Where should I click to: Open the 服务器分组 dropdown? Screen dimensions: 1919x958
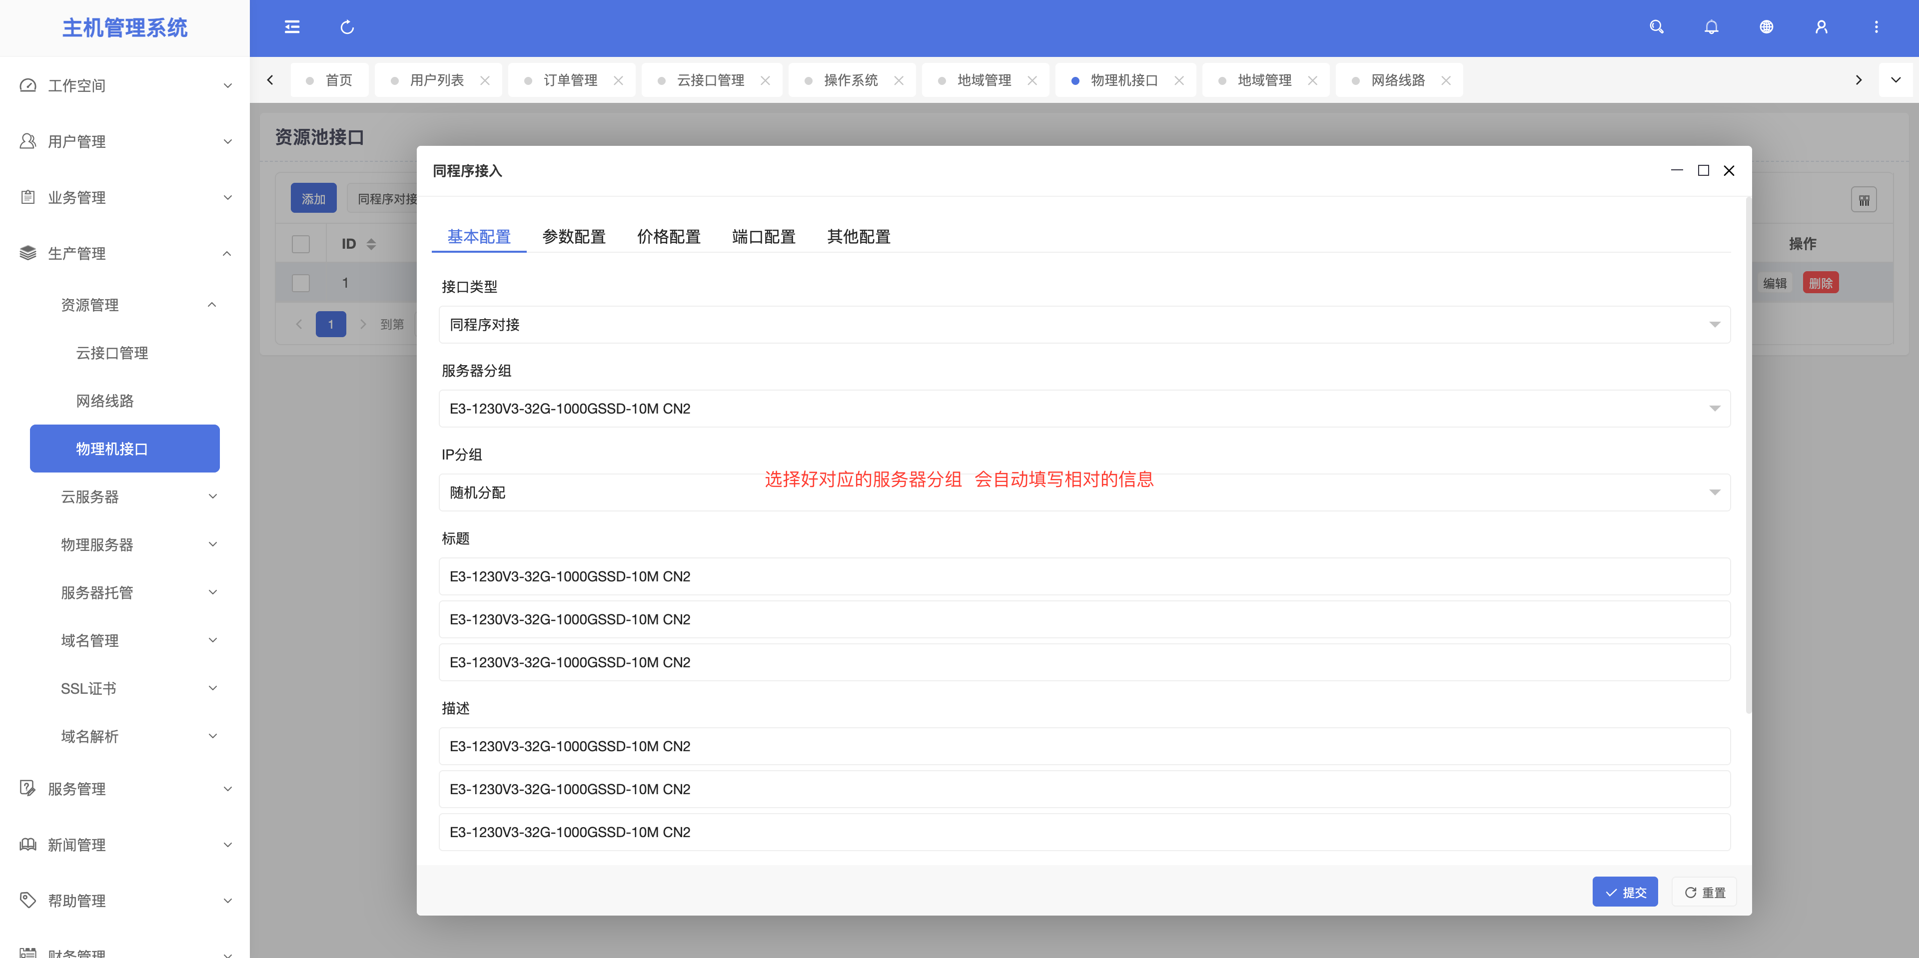(1084, 409)
